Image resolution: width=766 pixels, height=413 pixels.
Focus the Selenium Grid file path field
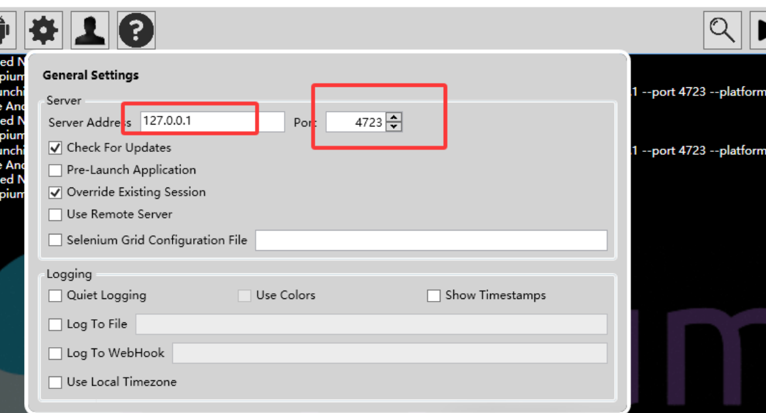(x=431, y=240)
